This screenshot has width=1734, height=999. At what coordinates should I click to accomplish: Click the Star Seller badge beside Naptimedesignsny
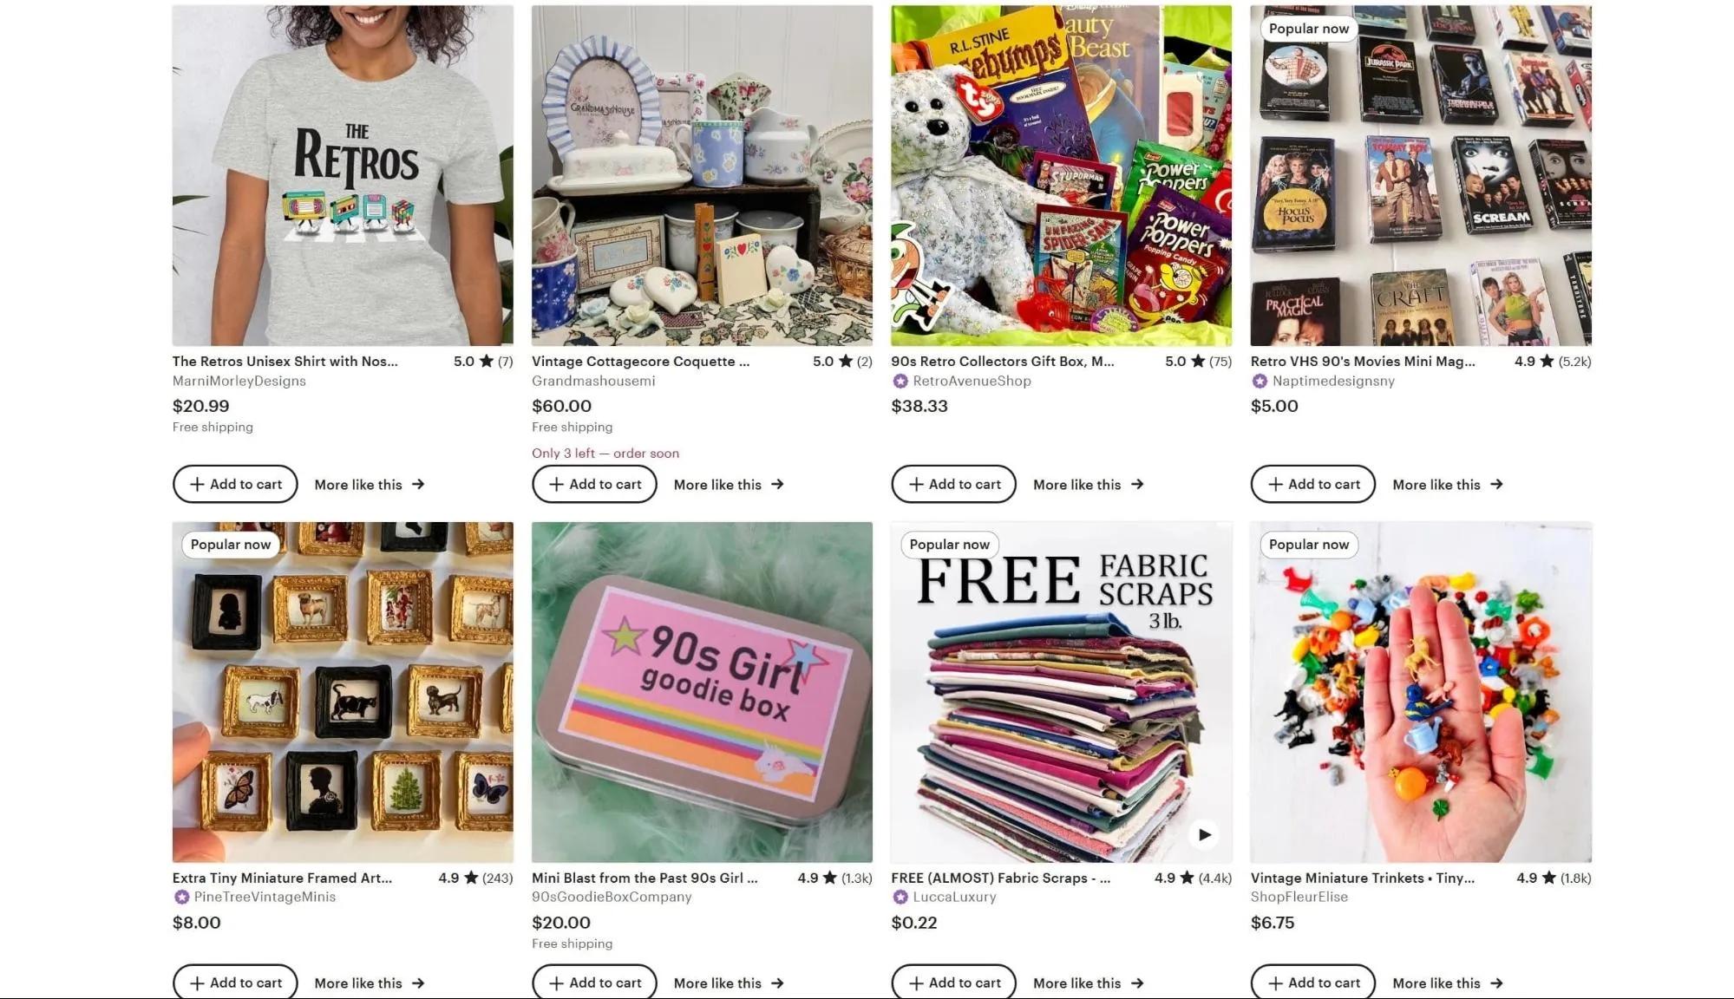click(1260, 381)
